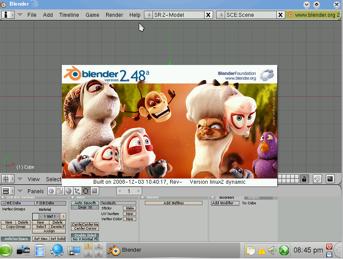Click the magnet snap icon in 3D header
The height and width of the screenshot is (259, 343).
tap(317, 179)
